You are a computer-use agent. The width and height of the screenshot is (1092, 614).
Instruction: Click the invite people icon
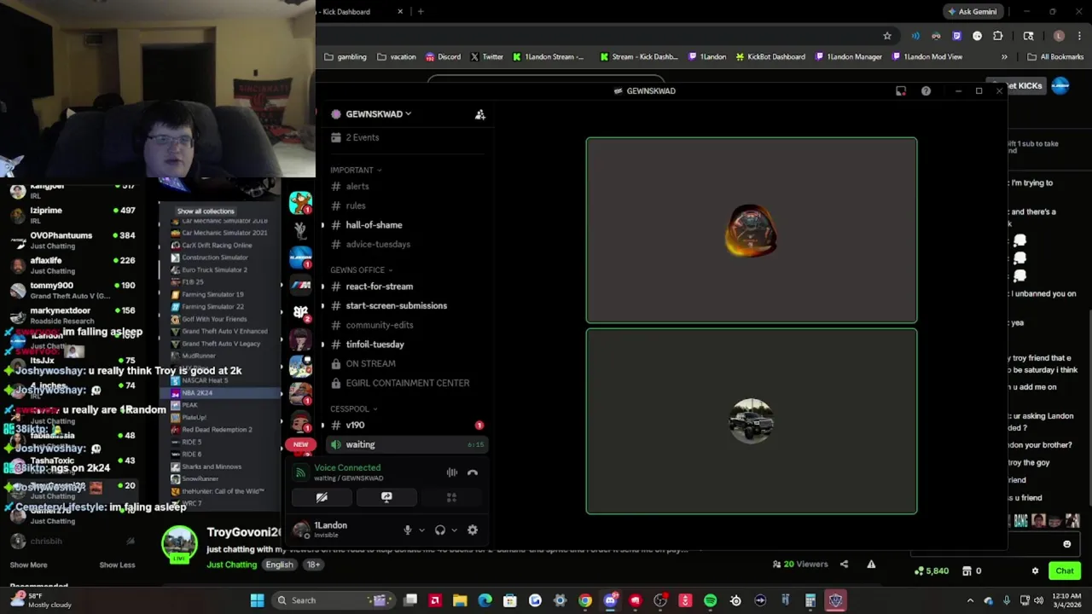coord(479,114)
